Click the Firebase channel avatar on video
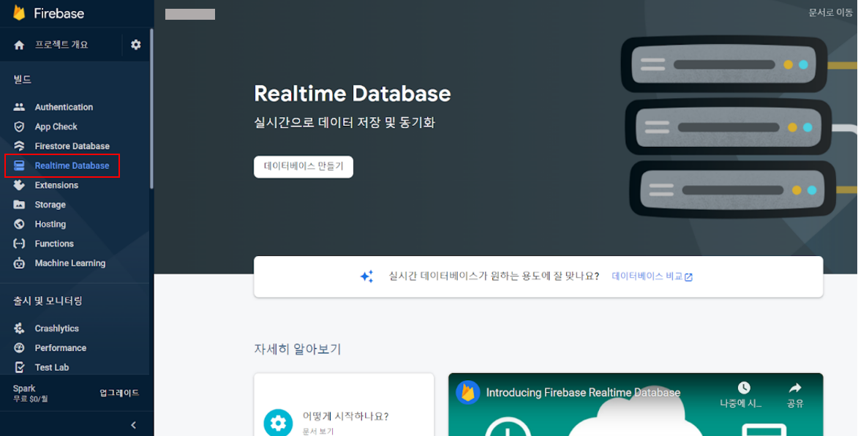 (x=468, y=392)
